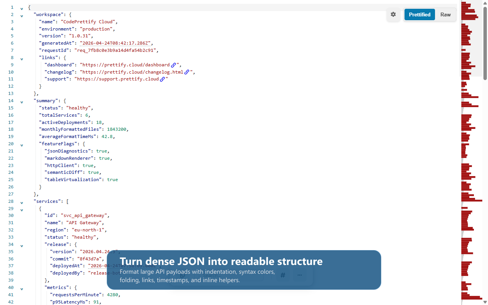The height and width of the screenshot is (305, 488).
Task: Collapse the first service object on line 29
Action: click(x=22, y=210)
